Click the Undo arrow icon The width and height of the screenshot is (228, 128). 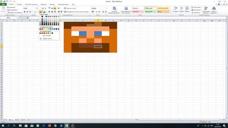[7, 1]
